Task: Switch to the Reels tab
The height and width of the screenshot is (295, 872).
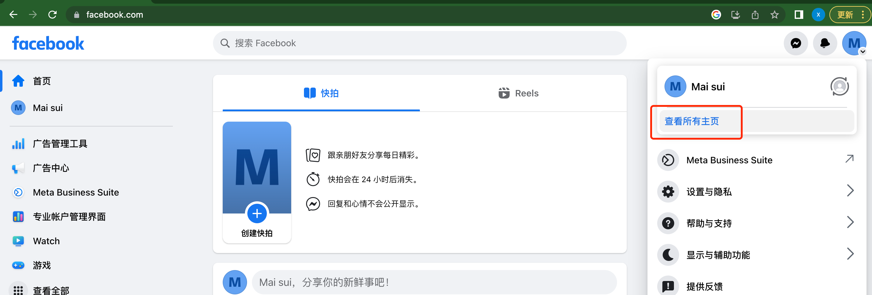Action: 518,93
